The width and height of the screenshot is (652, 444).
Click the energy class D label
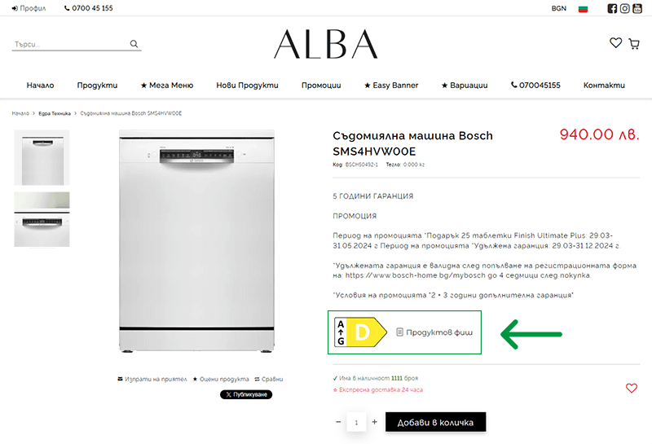click(361, 332)
